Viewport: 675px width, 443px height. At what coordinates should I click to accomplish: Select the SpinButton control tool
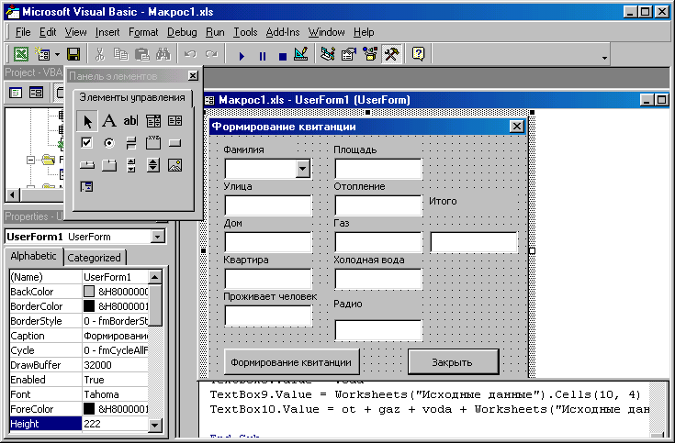[153, 165]
